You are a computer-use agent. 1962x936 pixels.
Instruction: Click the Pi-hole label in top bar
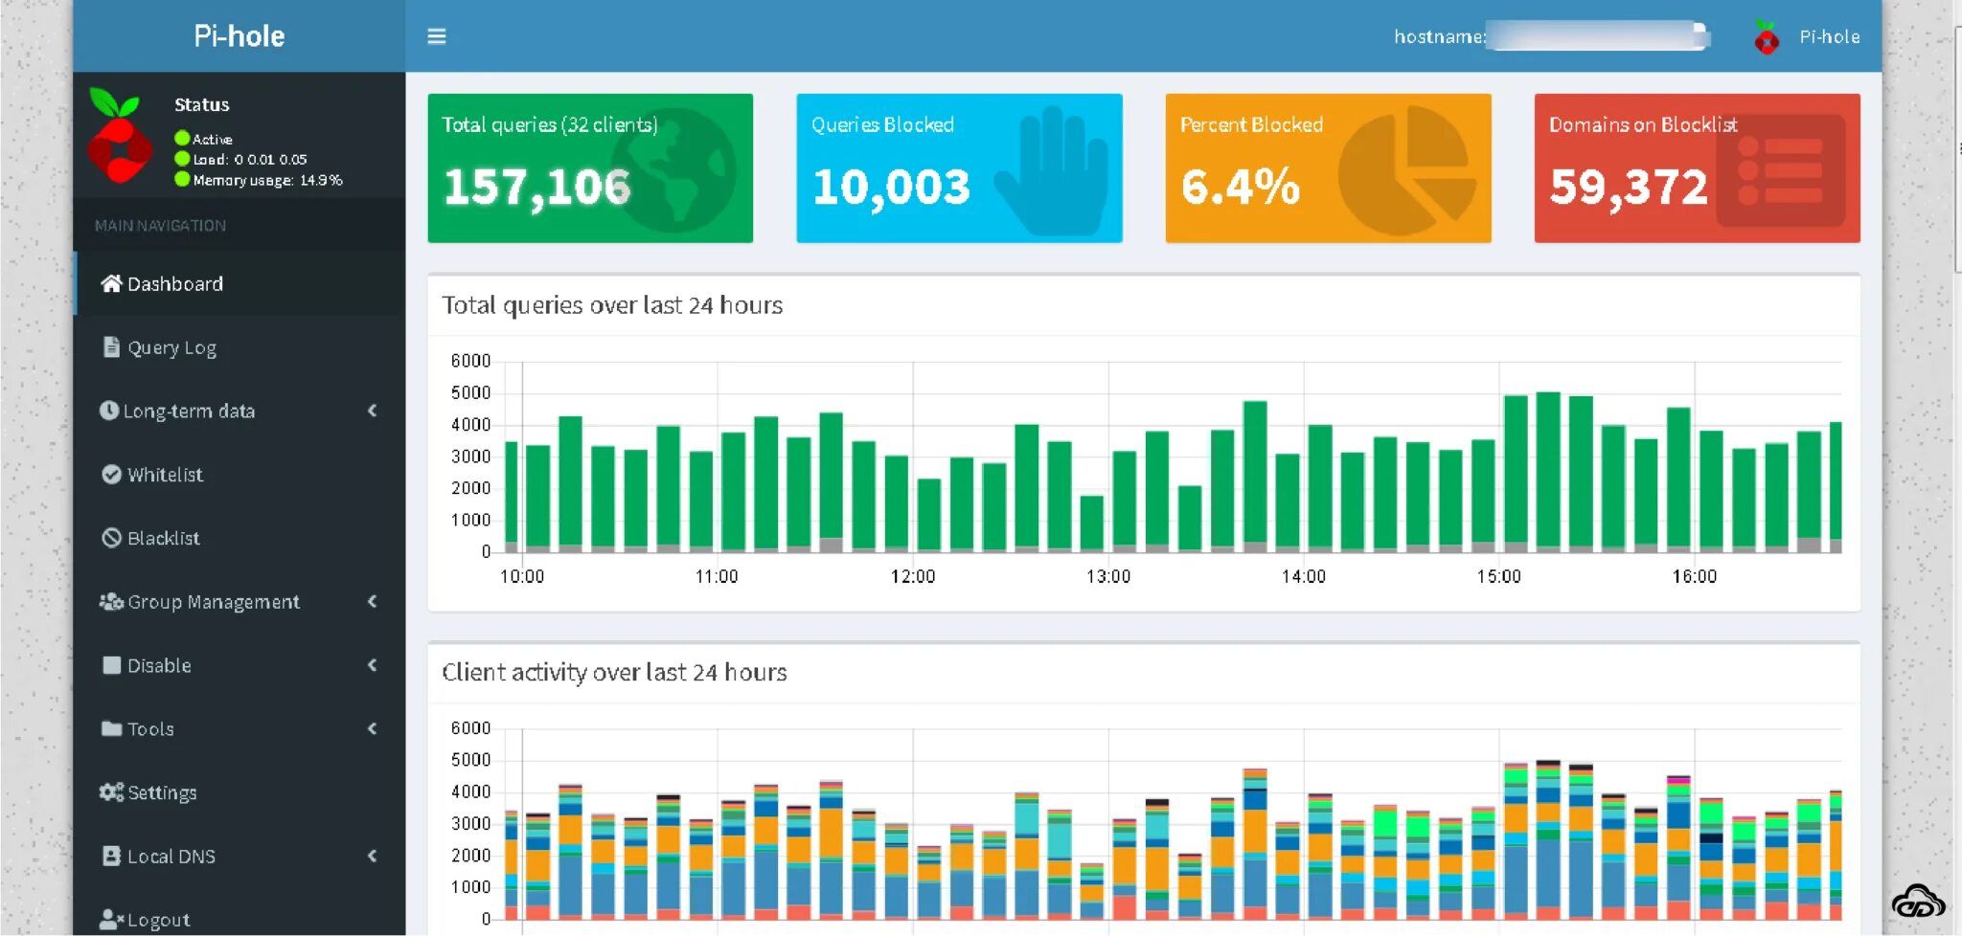click(x=1830, y=36)
